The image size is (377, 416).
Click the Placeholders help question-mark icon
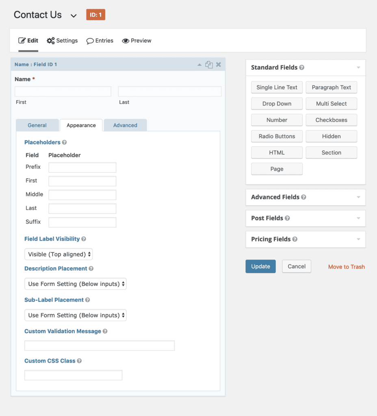[64, 143]
